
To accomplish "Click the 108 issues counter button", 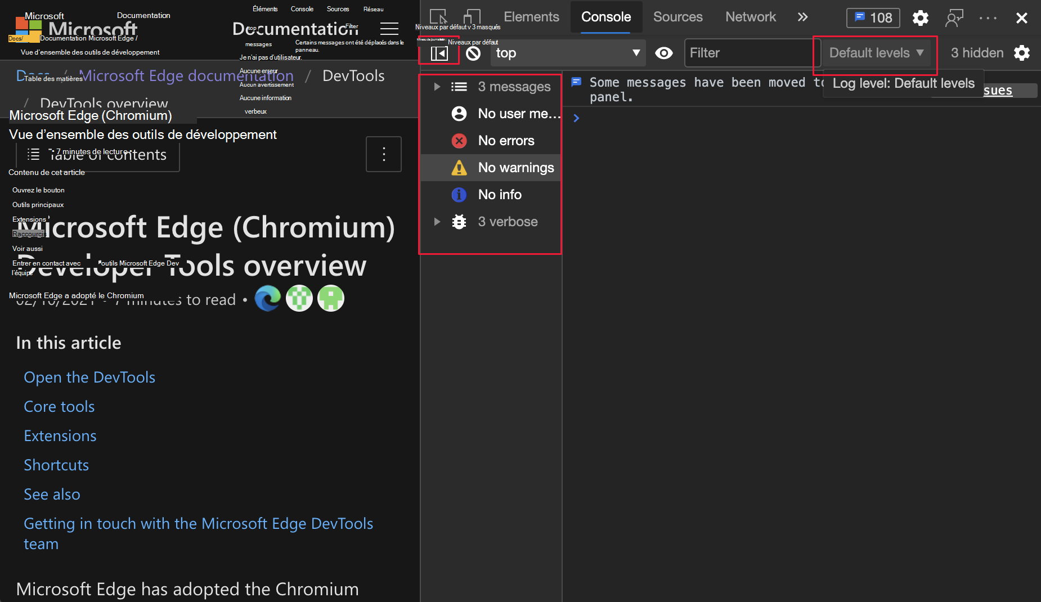I will tap(873, 18).
